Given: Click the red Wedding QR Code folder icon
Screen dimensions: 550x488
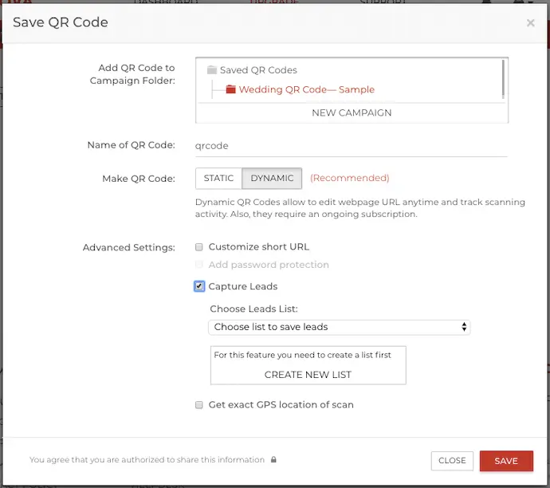Looking at the screenshot, I should coord(230,89).
